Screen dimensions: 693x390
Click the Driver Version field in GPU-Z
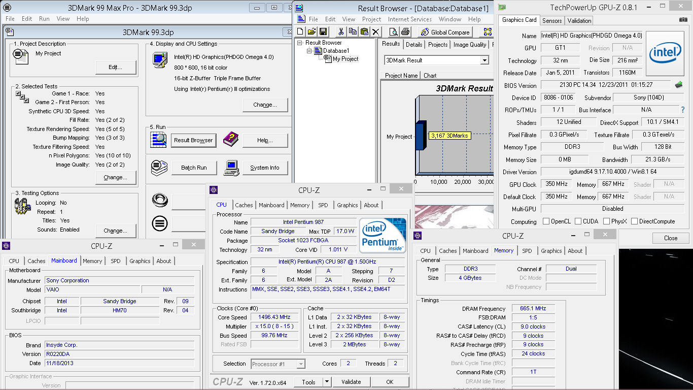point(613,172)
